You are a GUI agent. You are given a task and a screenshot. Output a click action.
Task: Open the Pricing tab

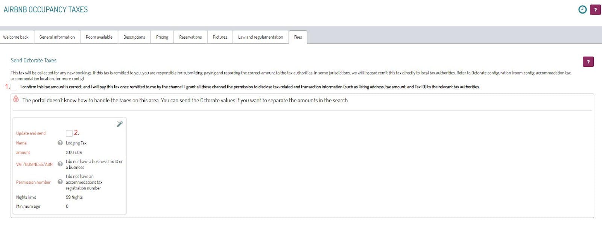pos(162,37)
